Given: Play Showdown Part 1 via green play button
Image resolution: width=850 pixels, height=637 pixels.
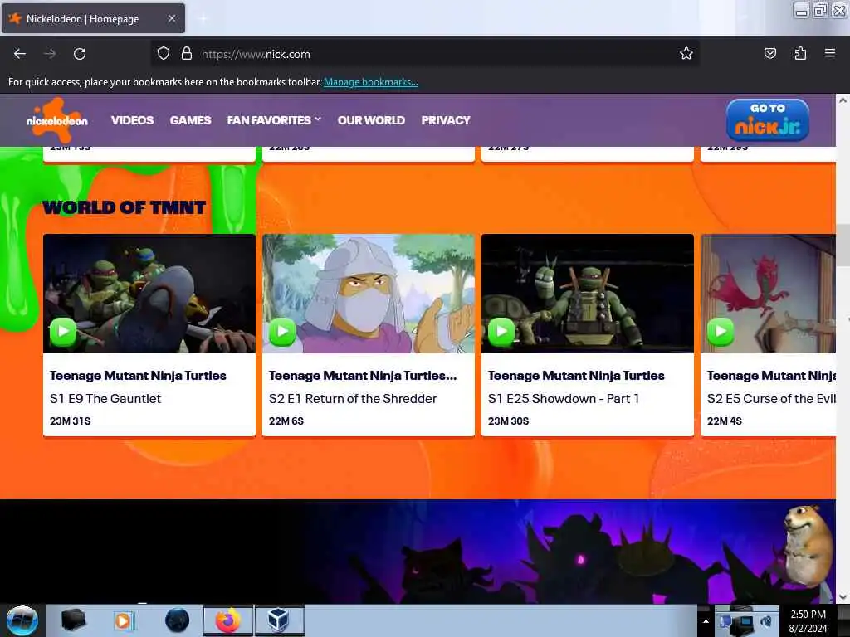Looking at the screenshot, I should [501, 331].
